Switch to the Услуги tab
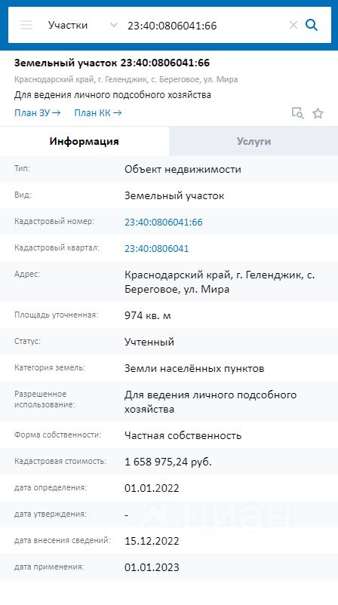Viewport: 338px width, 605px height. pos(253,141)
